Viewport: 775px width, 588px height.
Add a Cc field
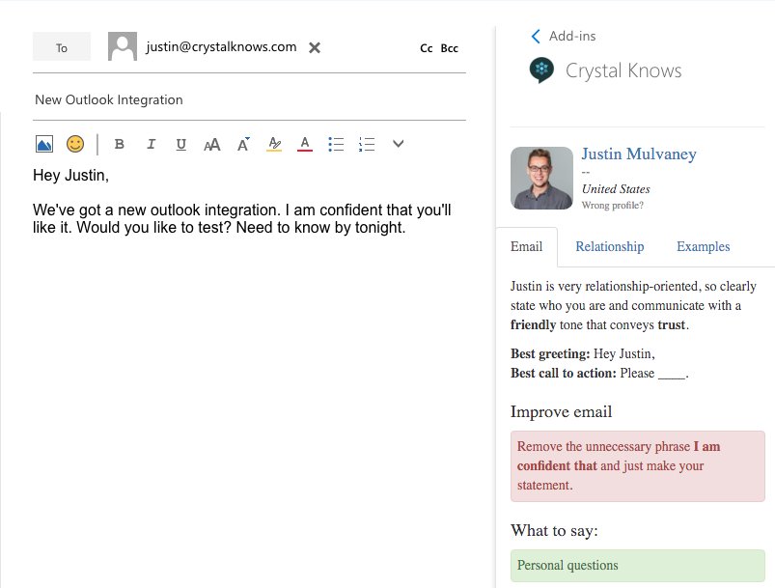[426, 48]
